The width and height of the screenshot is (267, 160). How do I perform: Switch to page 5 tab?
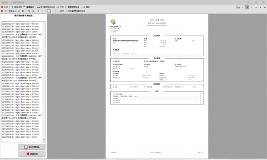(x=260, y=7)
